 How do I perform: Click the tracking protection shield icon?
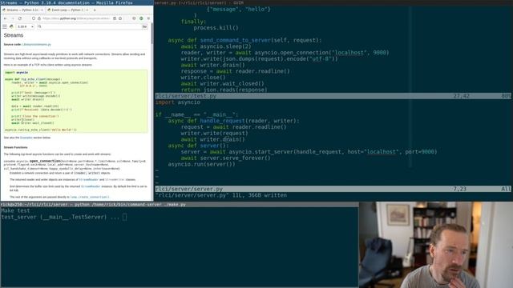click(34, 18)
